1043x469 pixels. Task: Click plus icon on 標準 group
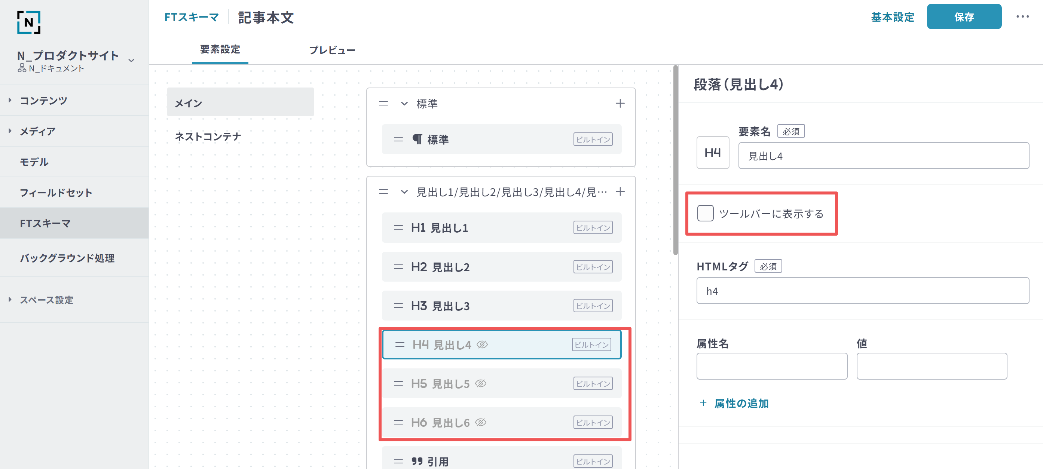(620, 104)
